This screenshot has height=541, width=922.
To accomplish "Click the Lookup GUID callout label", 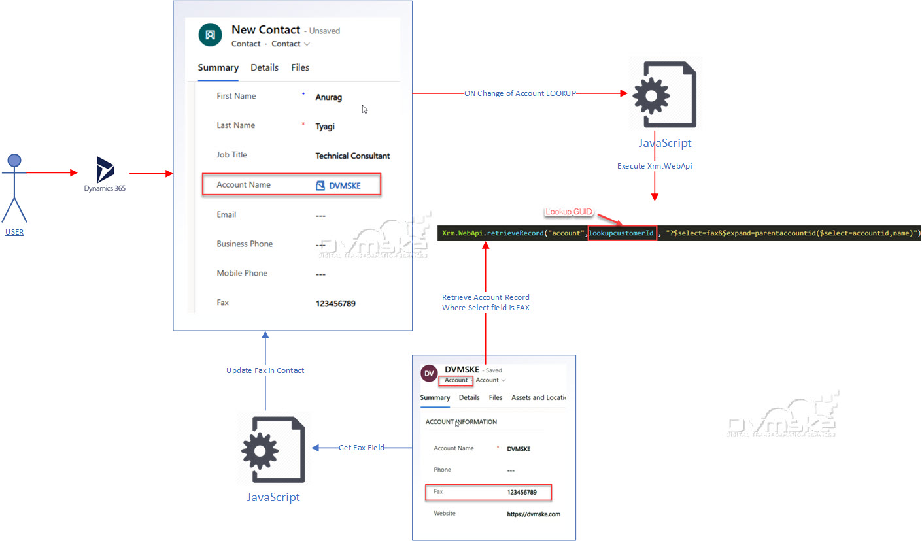I will point(569,212).
